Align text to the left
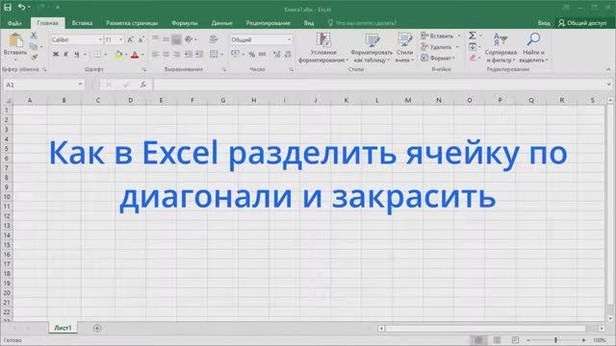Viewport: 616px width, 346px height. (x=156, y=54)
